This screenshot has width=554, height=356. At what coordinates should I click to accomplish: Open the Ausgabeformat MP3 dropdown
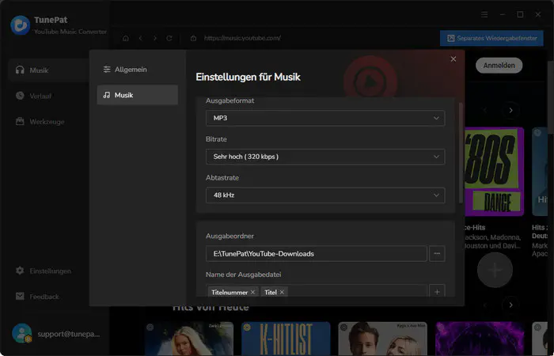tap(325, 118)
